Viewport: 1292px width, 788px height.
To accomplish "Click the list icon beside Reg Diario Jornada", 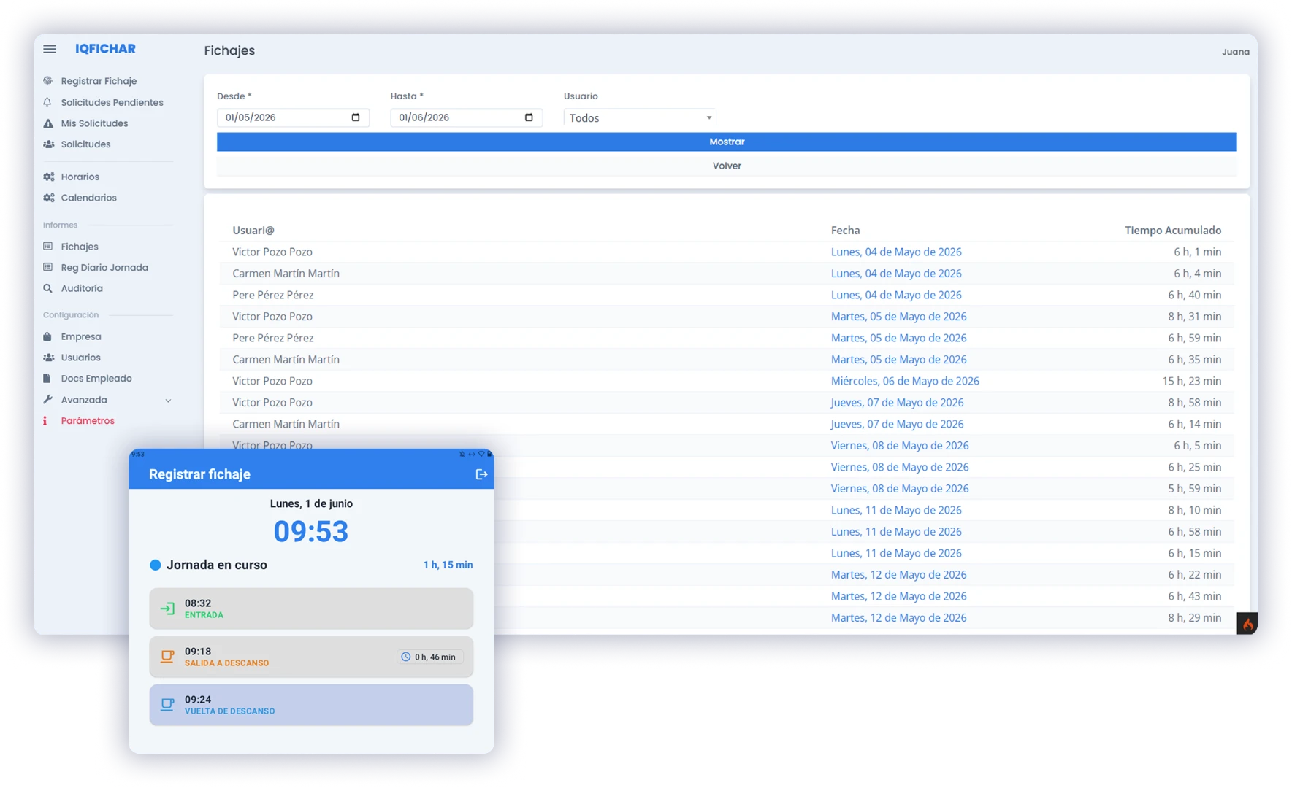I will click(48, 267).
